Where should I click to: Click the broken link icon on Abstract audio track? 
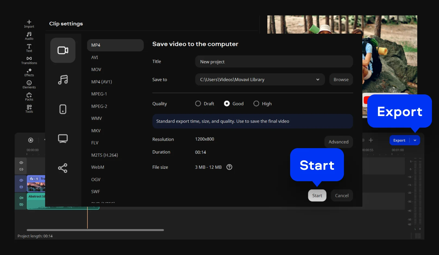pos(21,205)
